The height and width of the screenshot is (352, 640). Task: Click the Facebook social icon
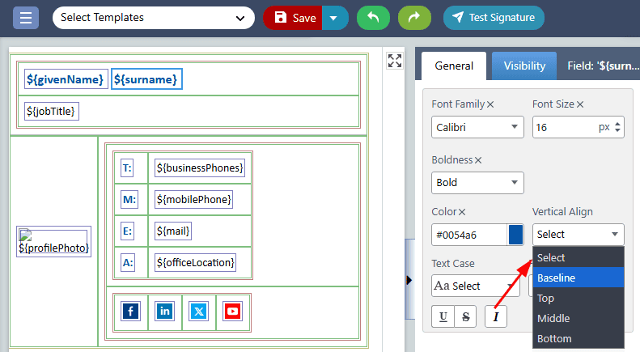click(130, 311)
